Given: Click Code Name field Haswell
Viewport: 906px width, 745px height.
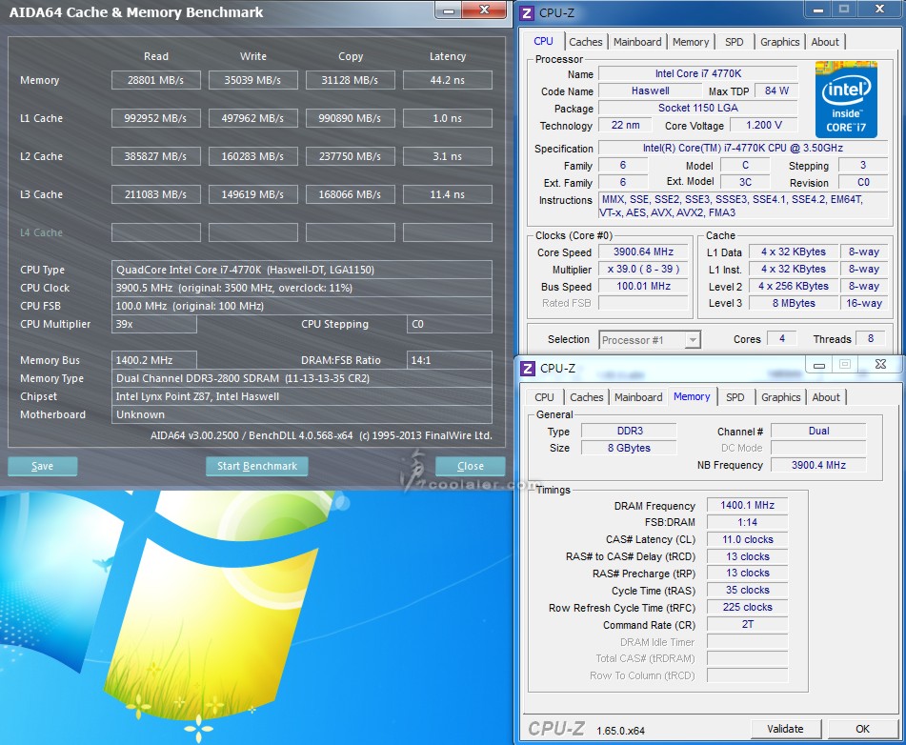Looking at the screenshot, I should (x=650, y=91).
